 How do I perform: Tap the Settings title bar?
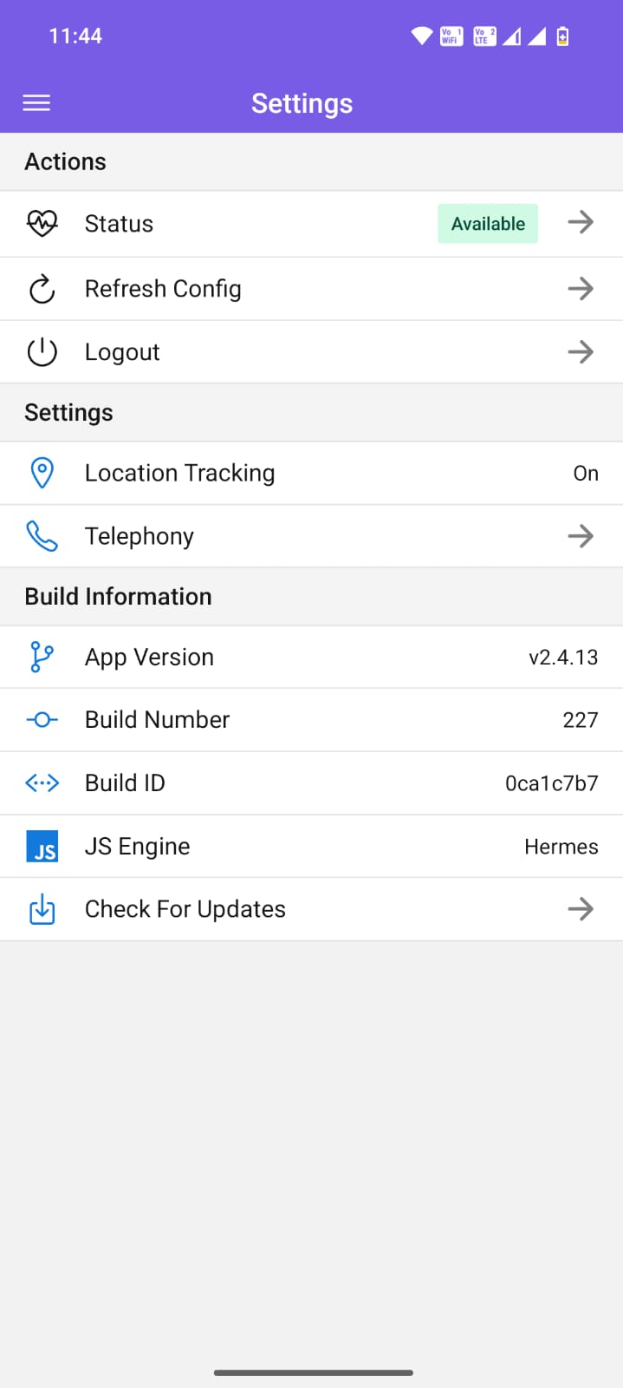click(x=302, y=102)
